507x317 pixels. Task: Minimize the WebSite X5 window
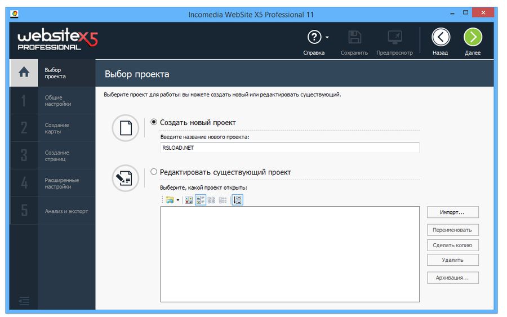pos(452,14)
